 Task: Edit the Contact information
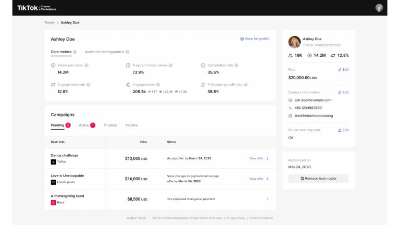[343, 92]
